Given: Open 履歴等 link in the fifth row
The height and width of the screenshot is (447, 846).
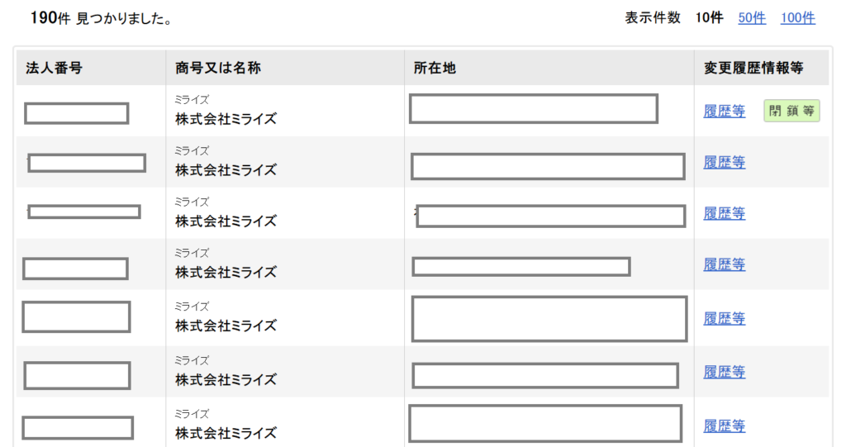Looking at the screenshot, I should click(x=724, y=318).
